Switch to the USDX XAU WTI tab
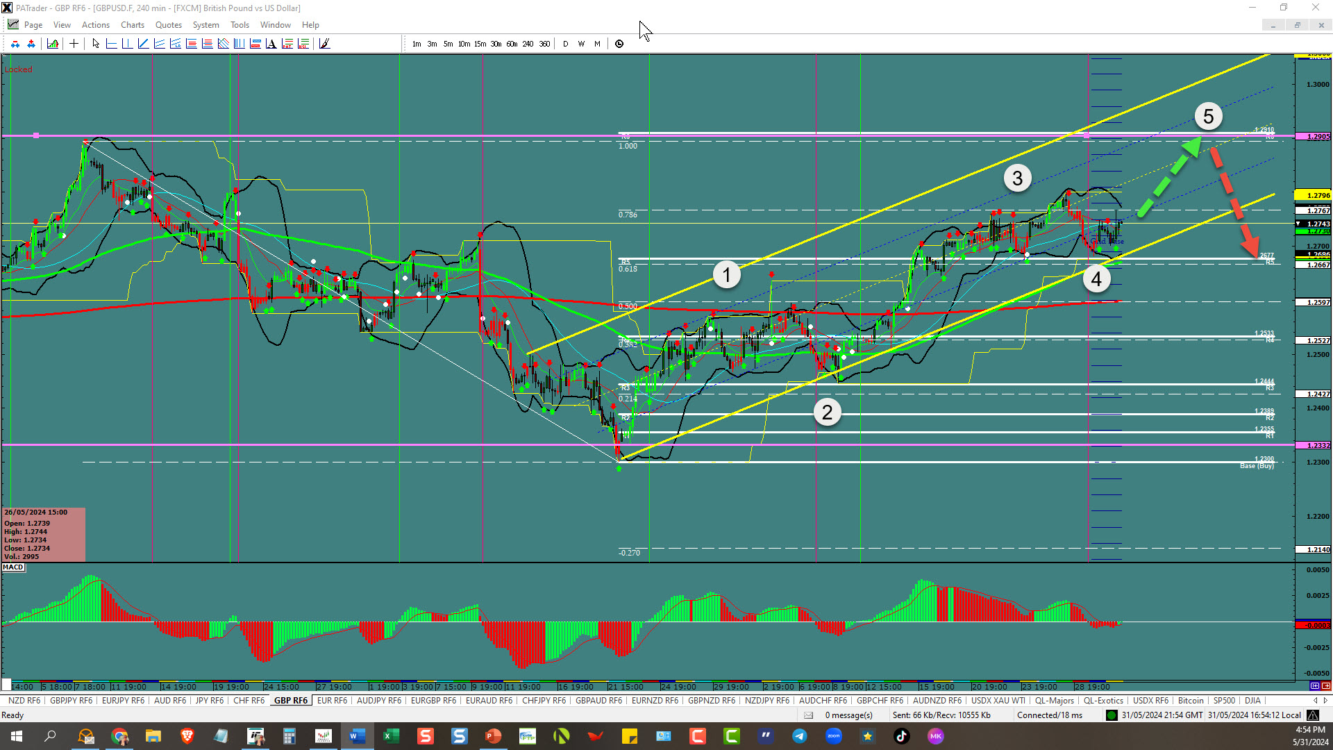 point(998,701)
